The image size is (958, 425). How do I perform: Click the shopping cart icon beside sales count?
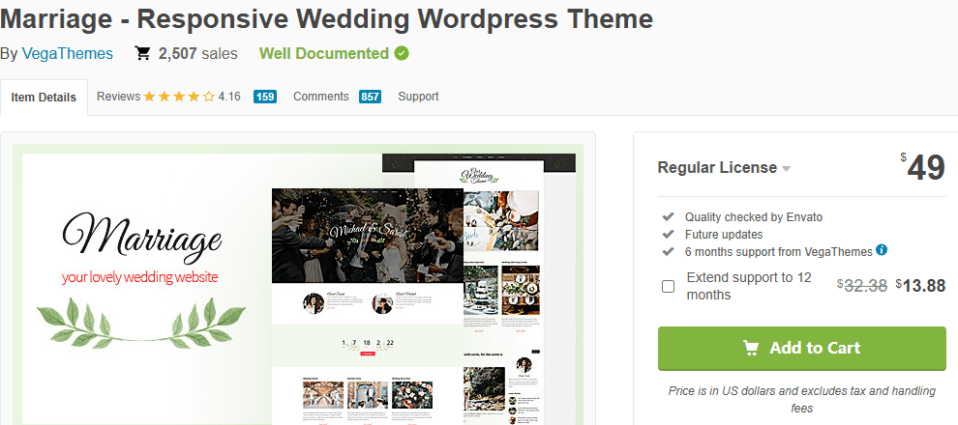142,54
